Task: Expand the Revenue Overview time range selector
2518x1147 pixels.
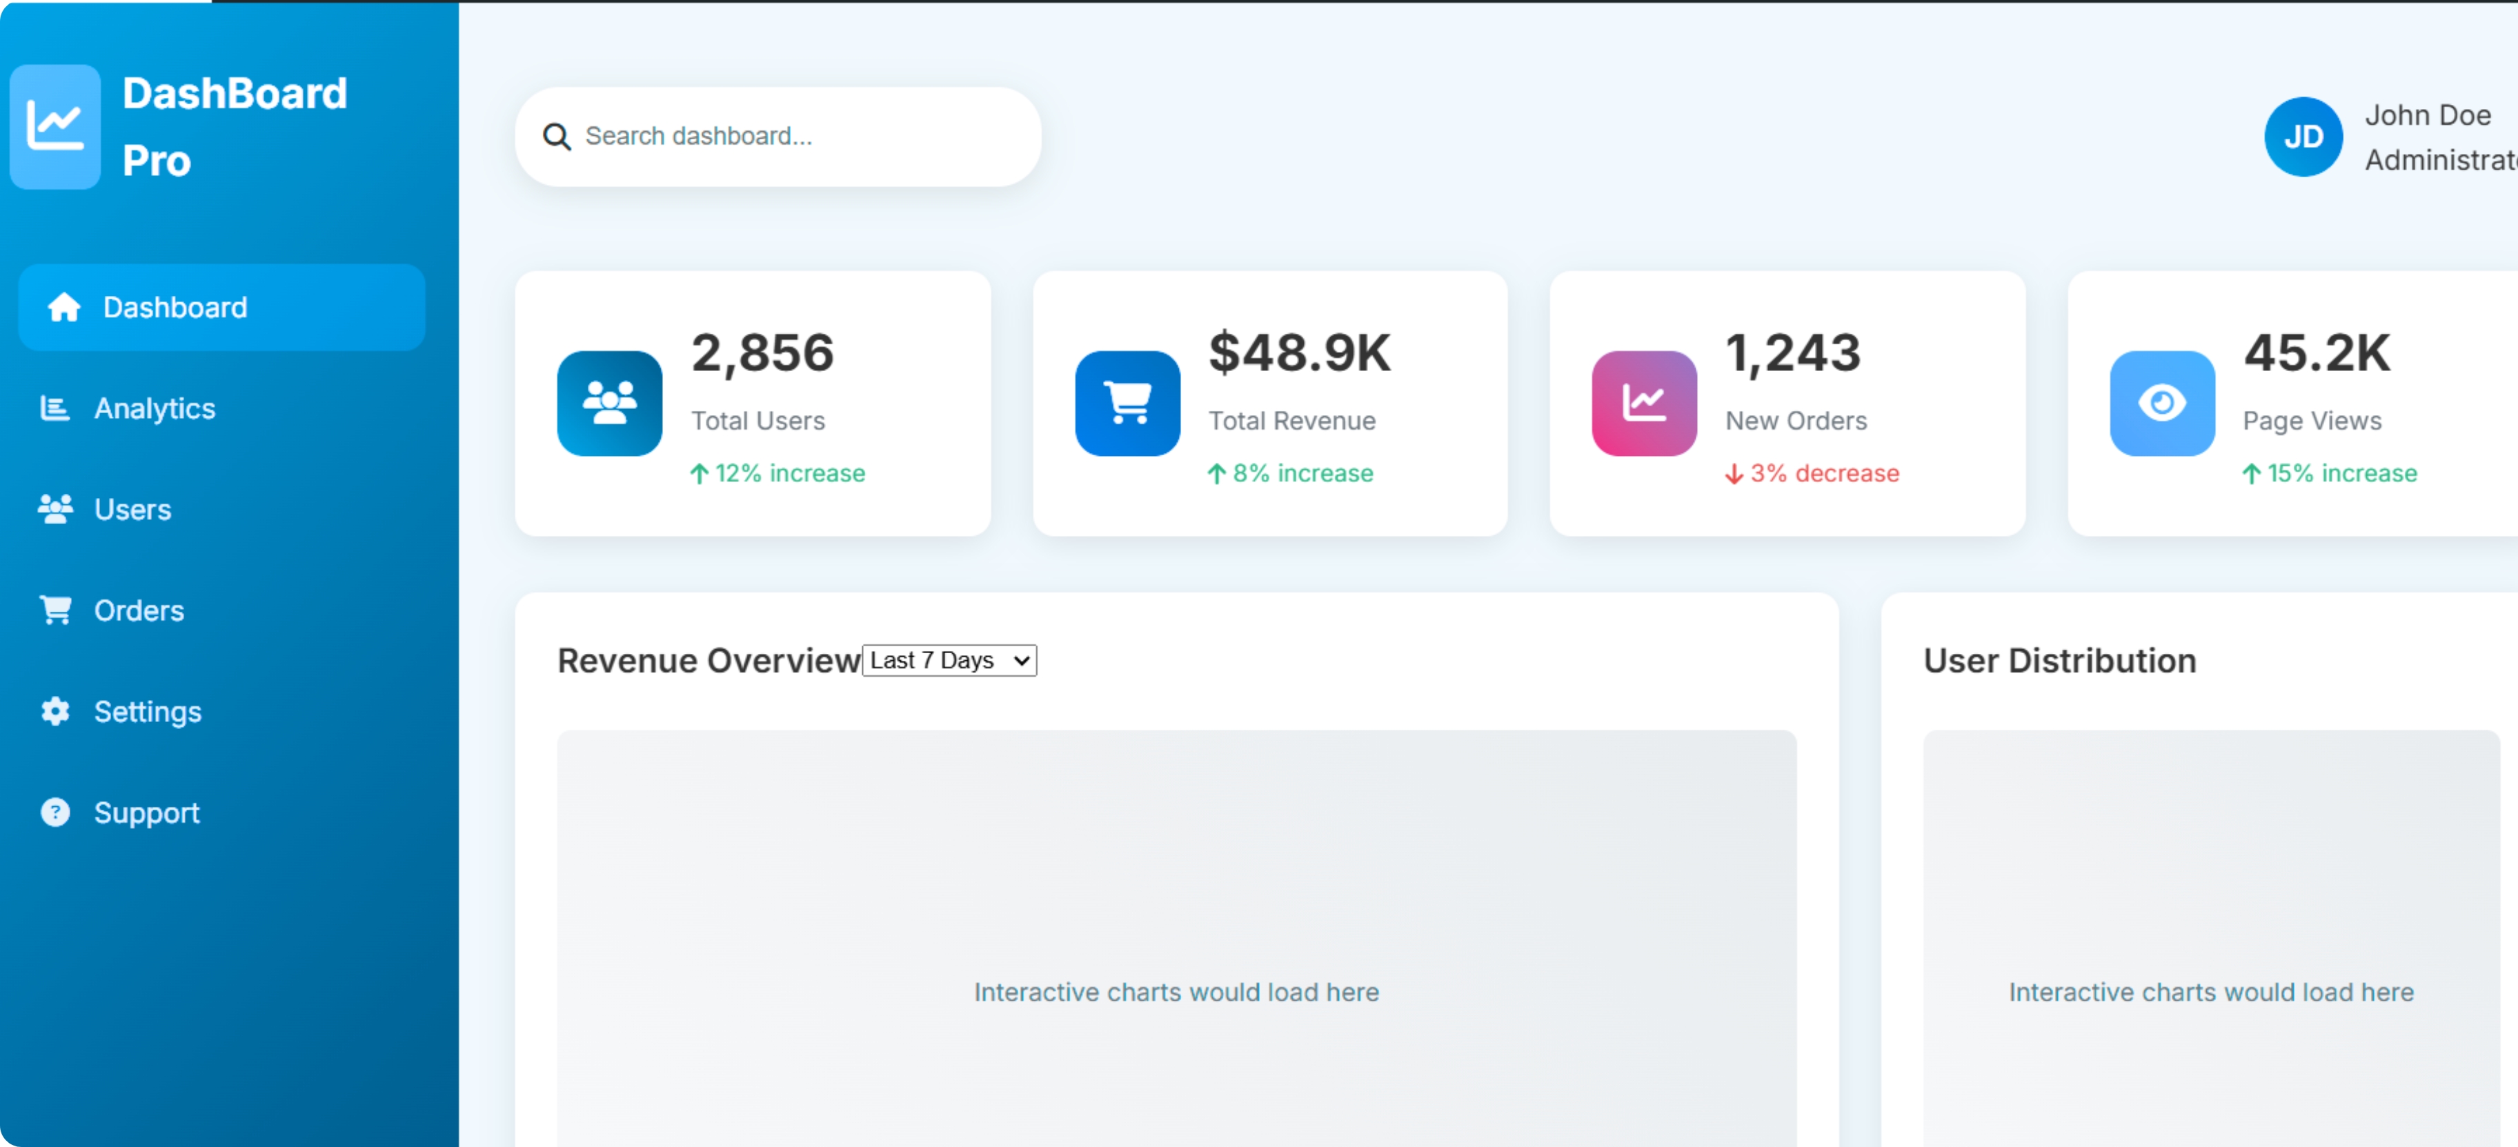Action: click(x=948, y=659)
